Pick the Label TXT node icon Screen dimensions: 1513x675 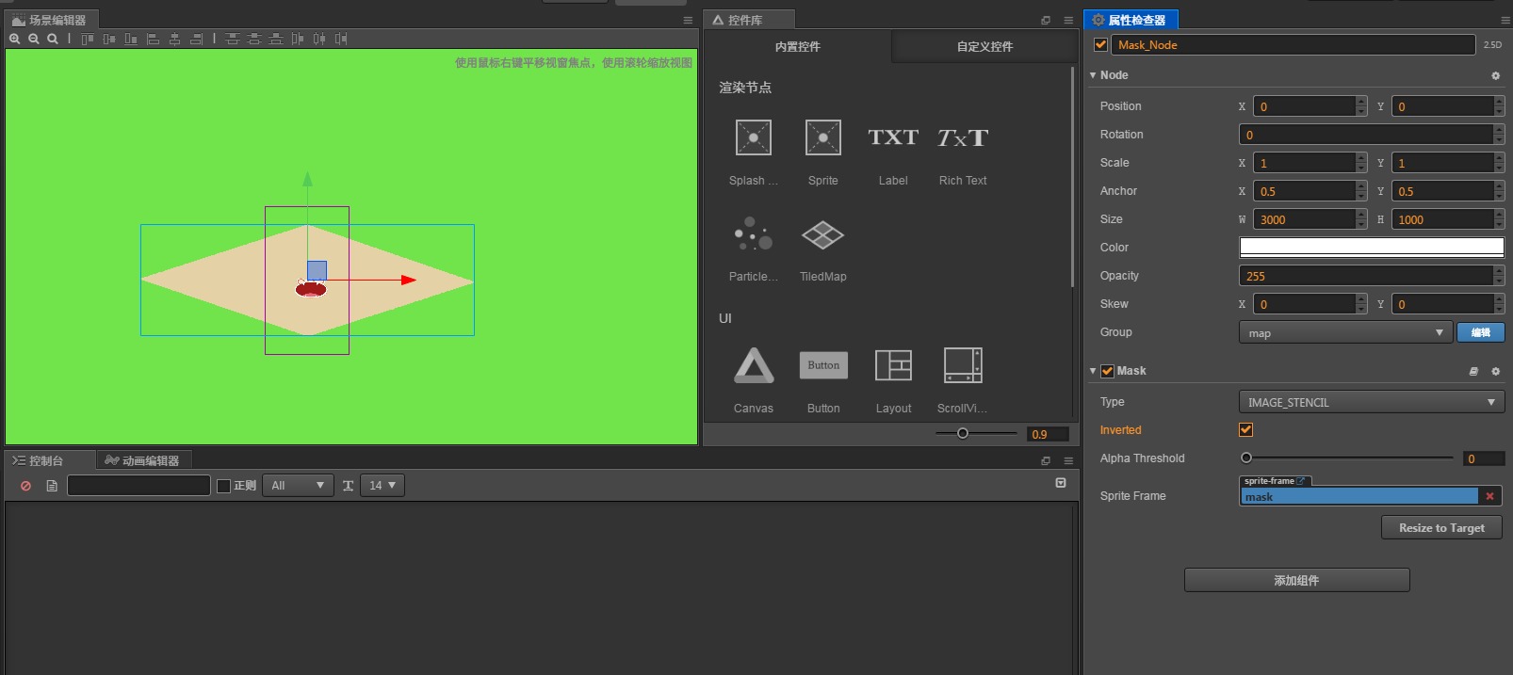(x=893, y=137)
